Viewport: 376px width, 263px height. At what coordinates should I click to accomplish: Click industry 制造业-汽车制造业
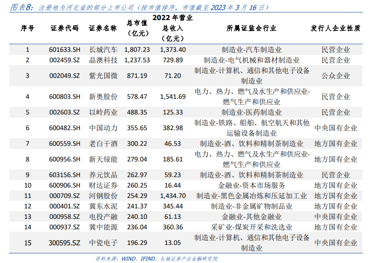click(x=251, y=50)
